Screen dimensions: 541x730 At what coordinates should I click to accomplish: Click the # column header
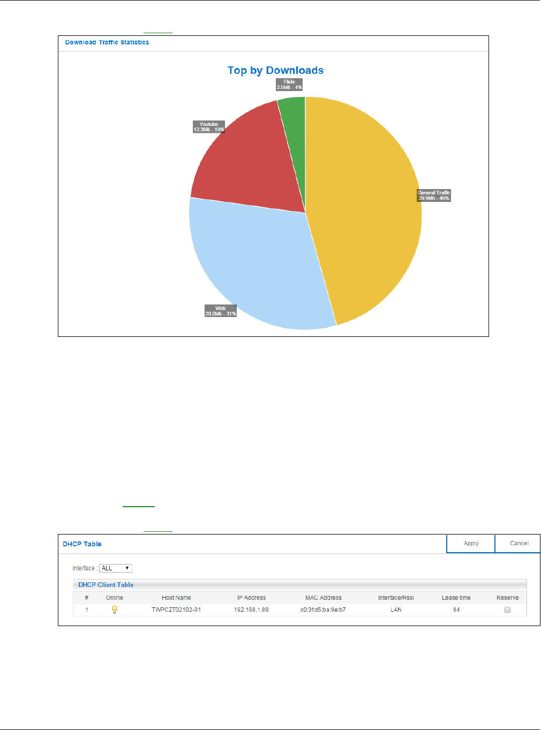pyautogui.click(x=87, y=598)
